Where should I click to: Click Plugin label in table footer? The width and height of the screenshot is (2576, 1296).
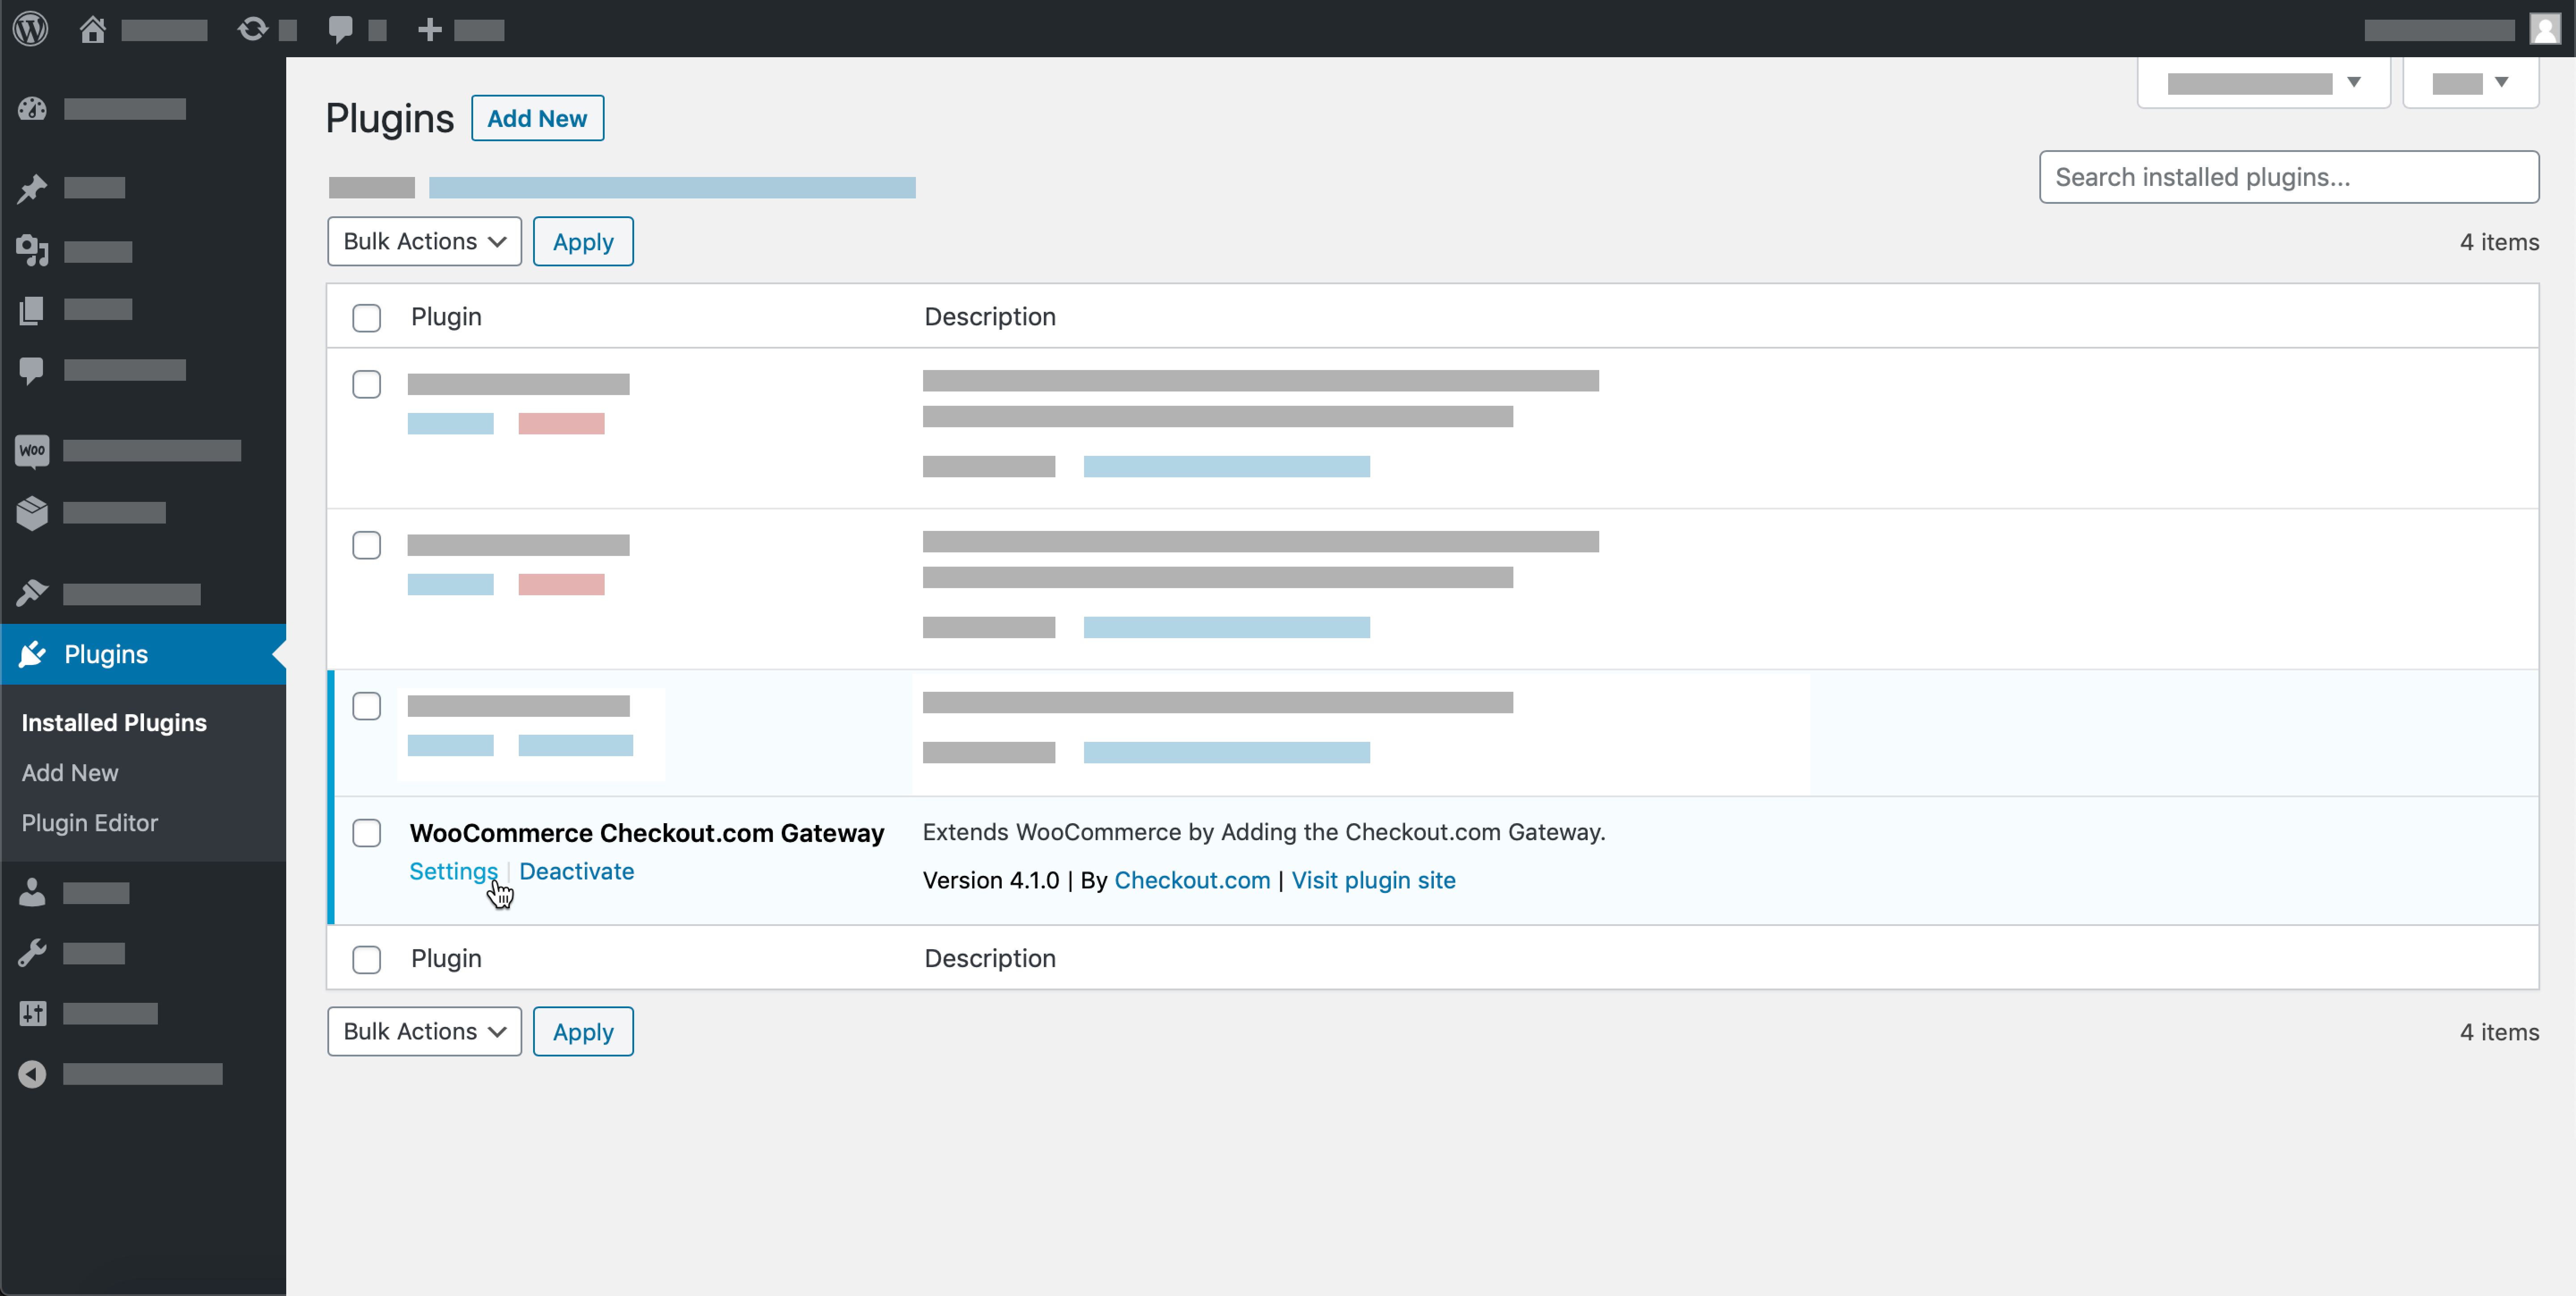[x=446, y=958]
